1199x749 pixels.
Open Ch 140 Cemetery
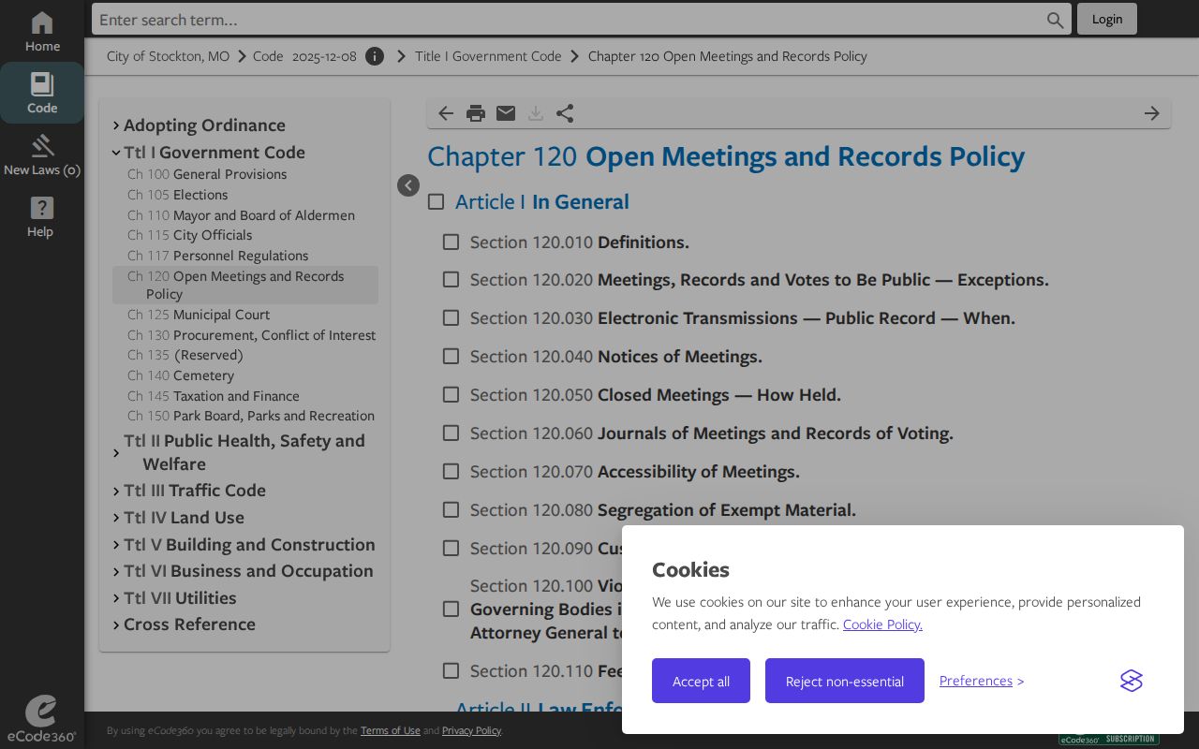pos(181,375)
